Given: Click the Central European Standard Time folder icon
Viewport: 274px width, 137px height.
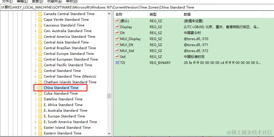Looking at the screenshot, I should tap(40, 59).
